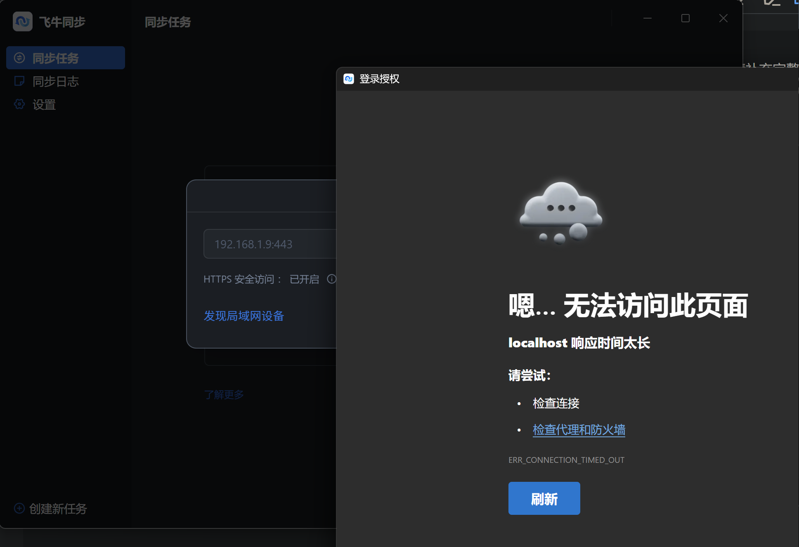
Task: Close the 飞牛同步 main window
Action: tap(723, 18)
